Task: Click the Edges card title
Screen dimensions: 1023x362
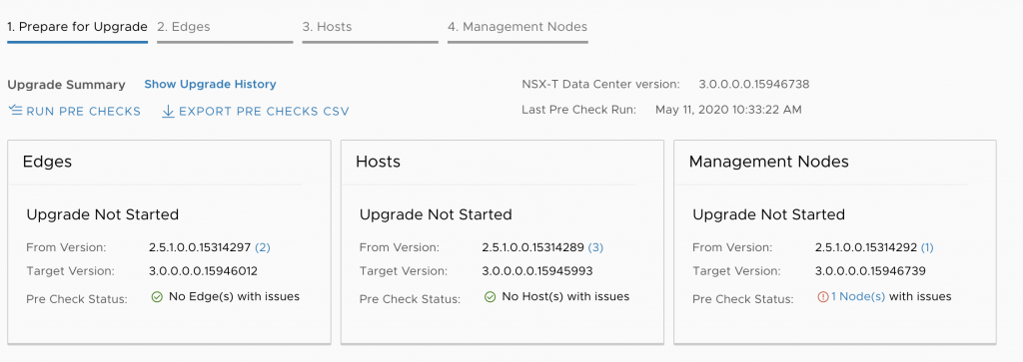Action: point(47,162)
